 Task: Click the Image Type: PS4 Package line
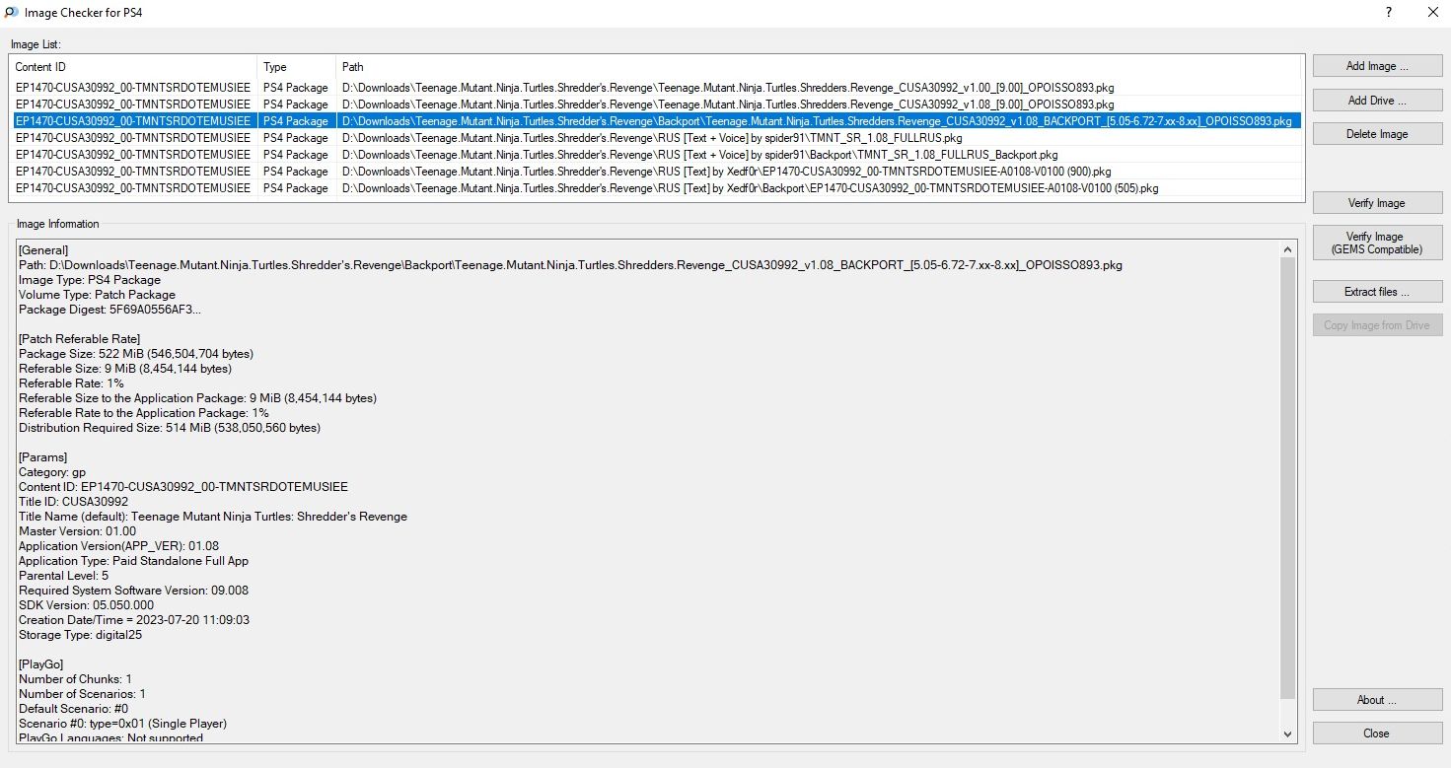click(x=90, y=280)
